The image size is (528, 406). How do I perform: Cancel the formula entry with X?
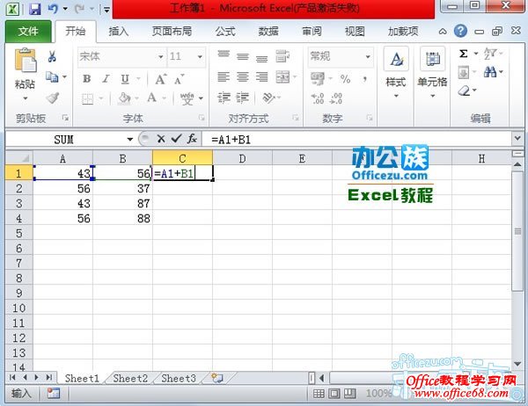(x=161, y=139)
